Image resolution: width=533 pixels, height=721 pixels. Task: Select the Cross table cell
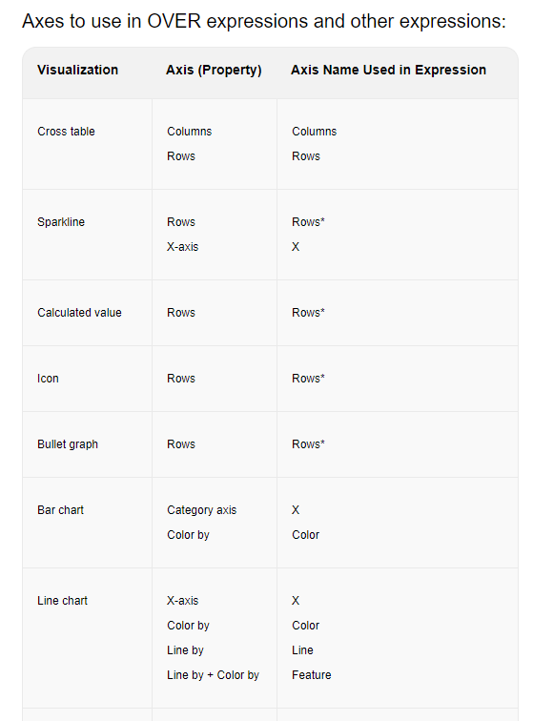point(66,132)
